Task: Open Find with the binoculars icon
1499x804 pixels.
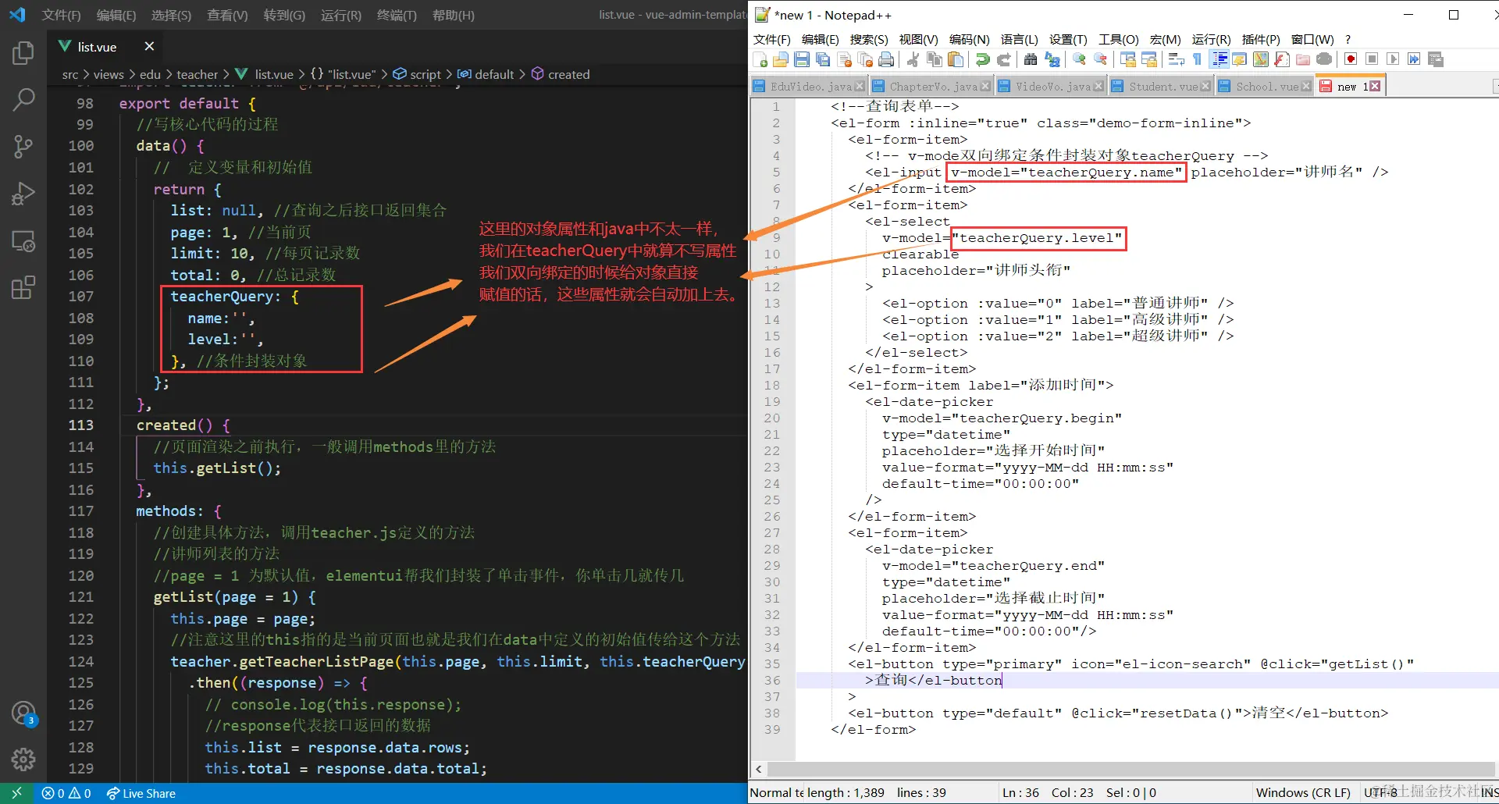Action: (x=1031, y=59)
